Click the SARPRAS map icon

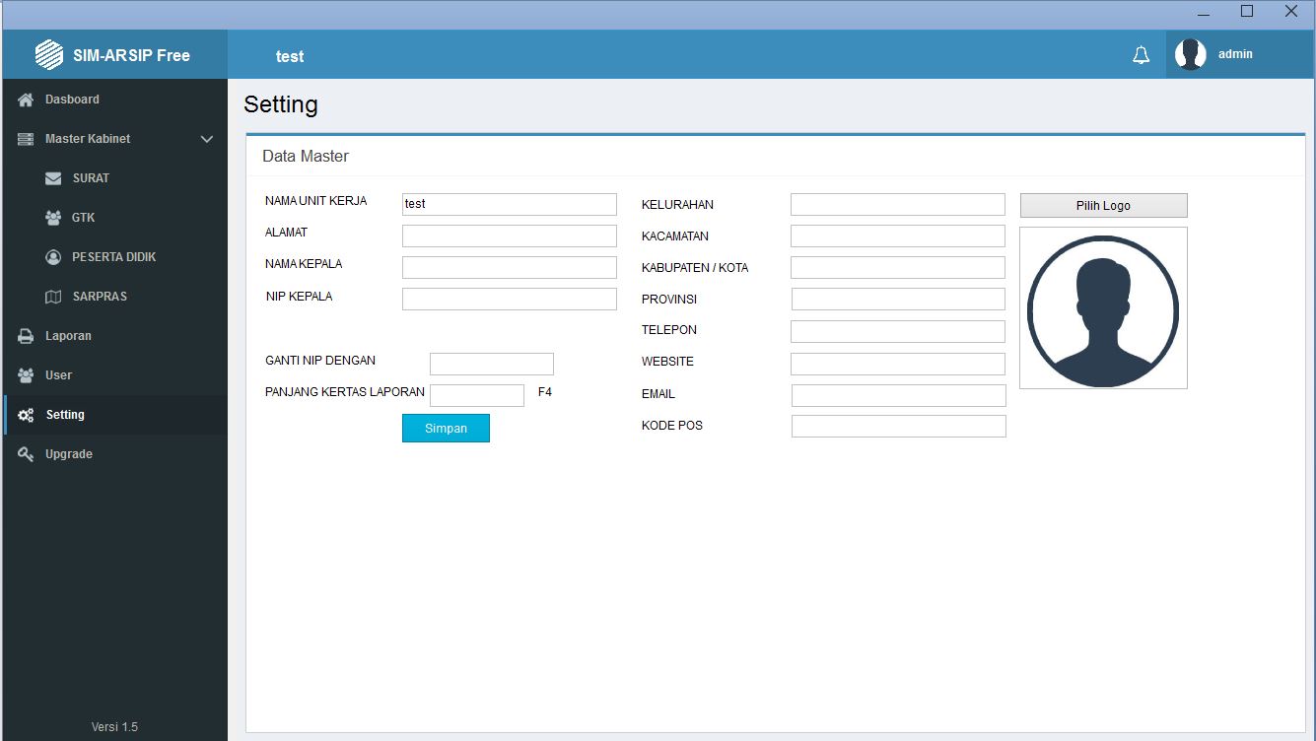click(53, 297)
